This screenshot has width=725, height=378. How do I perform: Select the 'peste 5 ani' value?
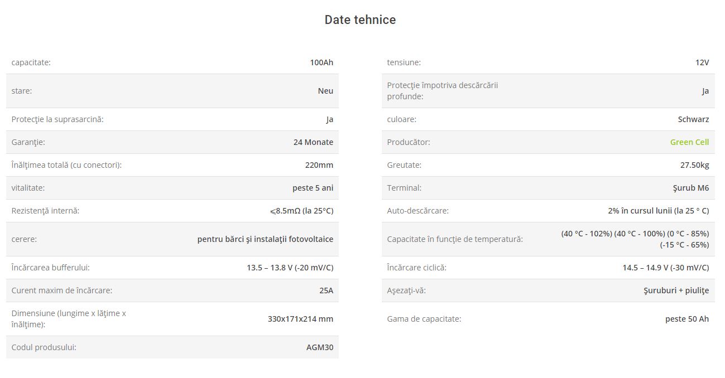(x=313, y=188)
